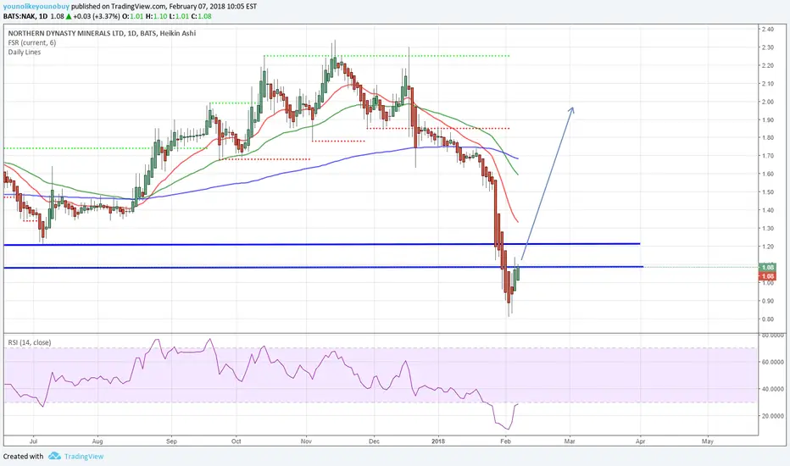Click the 'RSI (14, close)' indicator label
This screenshot has width=790, height=466.
(x=29, y=342)
